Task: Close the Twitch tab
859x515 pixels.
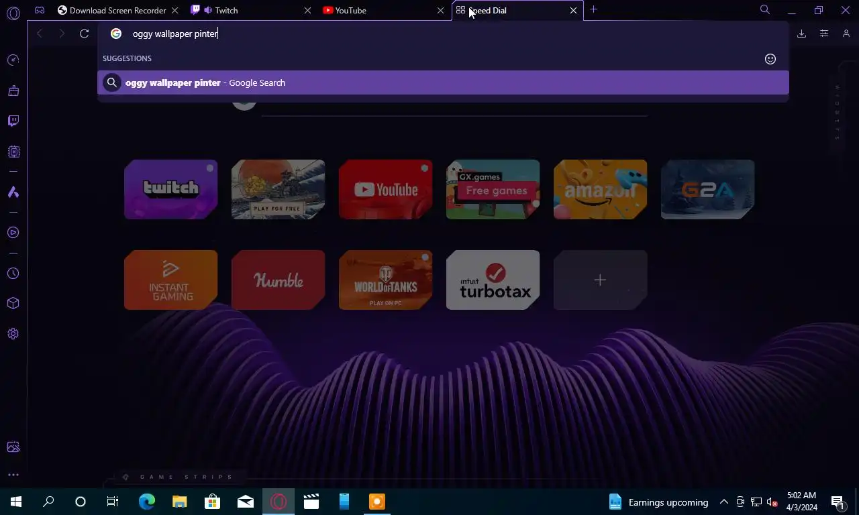Action: tap(308, 11)
